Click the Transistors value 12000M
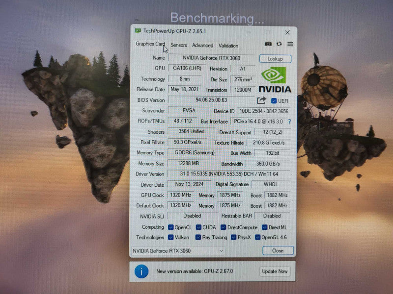 [243, 90]
